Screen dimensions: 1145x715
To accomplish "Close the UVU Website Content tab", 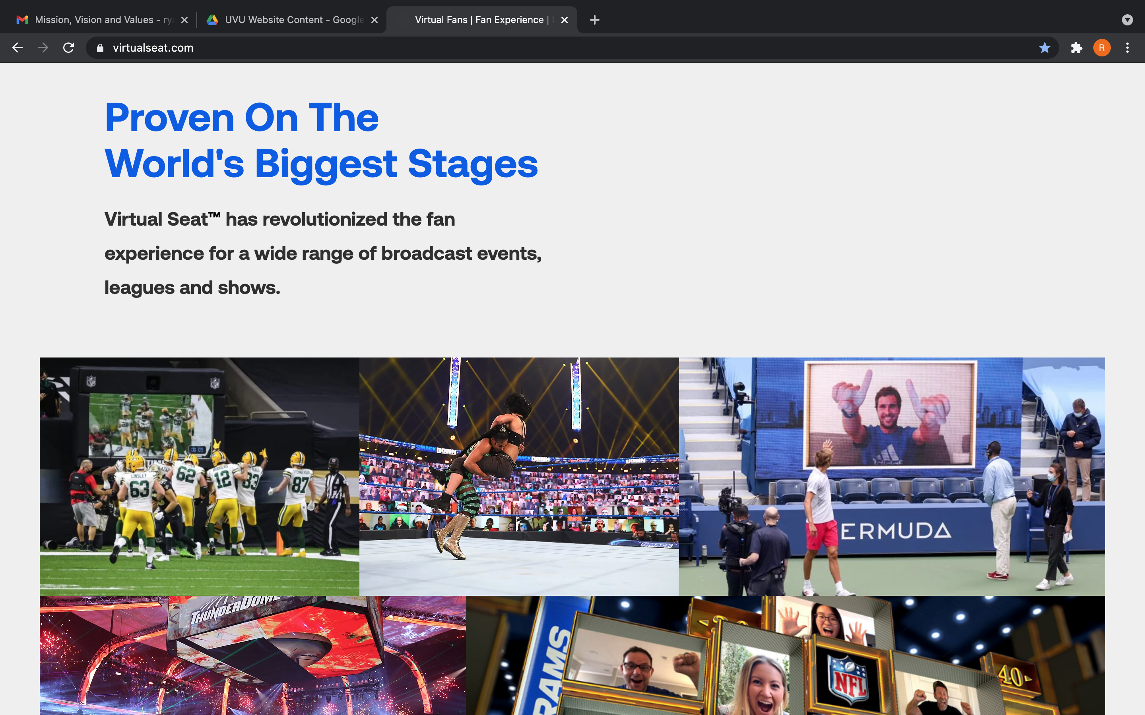I will click(x=374, y=20).
